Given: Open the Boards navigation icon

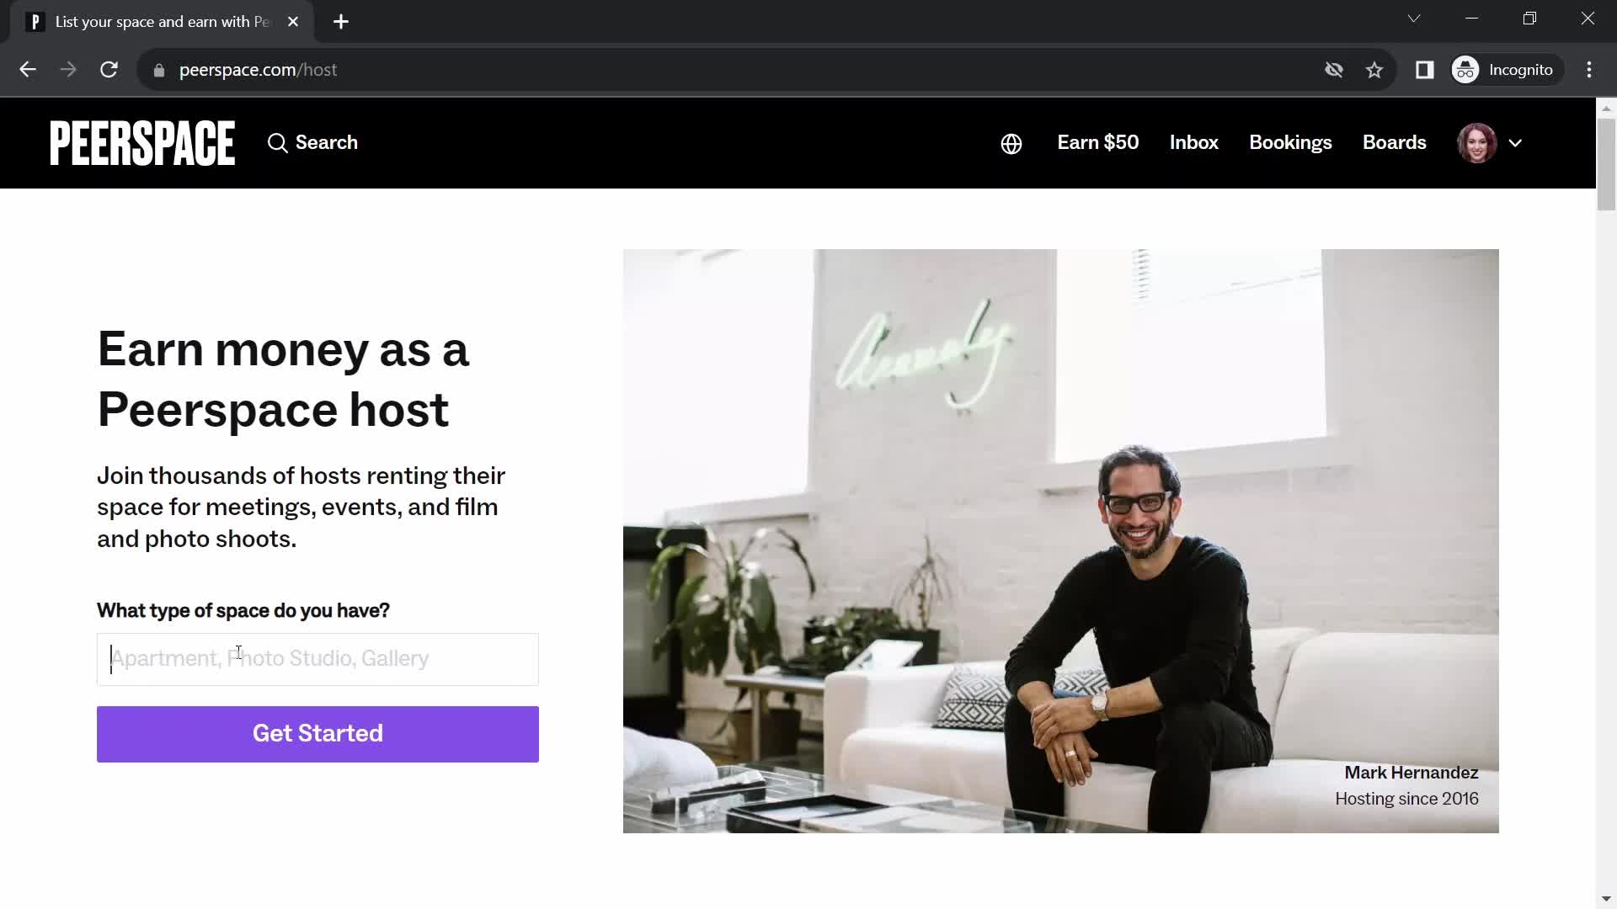Looking at the screenshot, I should tap(1395, 142).
